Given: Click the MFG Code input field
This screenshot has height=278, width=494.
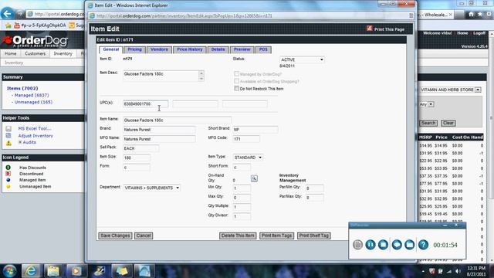Looking at the screenshot, I should (246, 139).
